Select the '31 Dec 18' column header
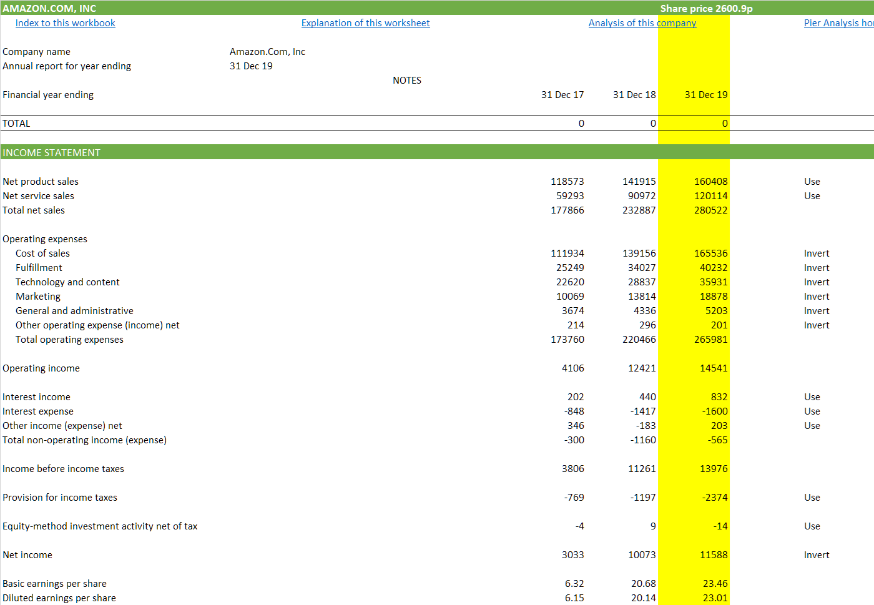This screenshot has height=605, width=874. [634, 95]
